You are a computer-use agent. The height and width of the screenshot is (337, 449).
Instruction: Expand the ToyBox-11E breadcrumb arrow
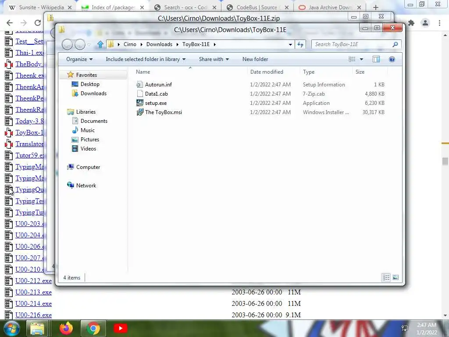[214, 44]
